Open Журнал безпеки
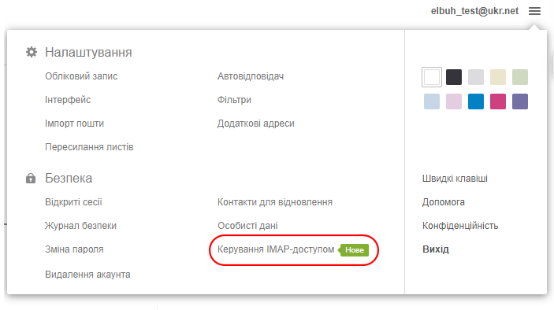This screenshot has height=310, width=554. [x=80, y=226]
